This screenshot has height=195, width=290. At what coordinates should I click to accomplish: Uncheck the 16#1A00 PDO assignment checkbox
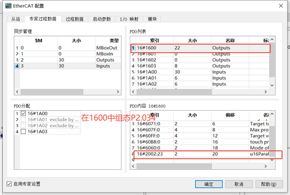pos(23,113)
